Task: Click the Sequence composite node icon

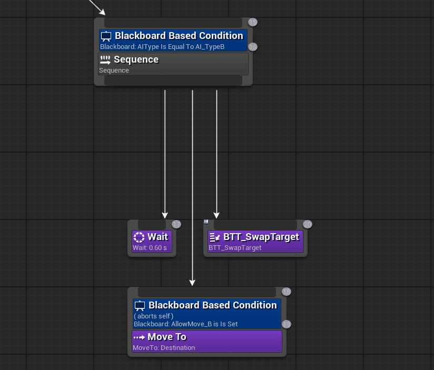Action: (x=105, y=59)
